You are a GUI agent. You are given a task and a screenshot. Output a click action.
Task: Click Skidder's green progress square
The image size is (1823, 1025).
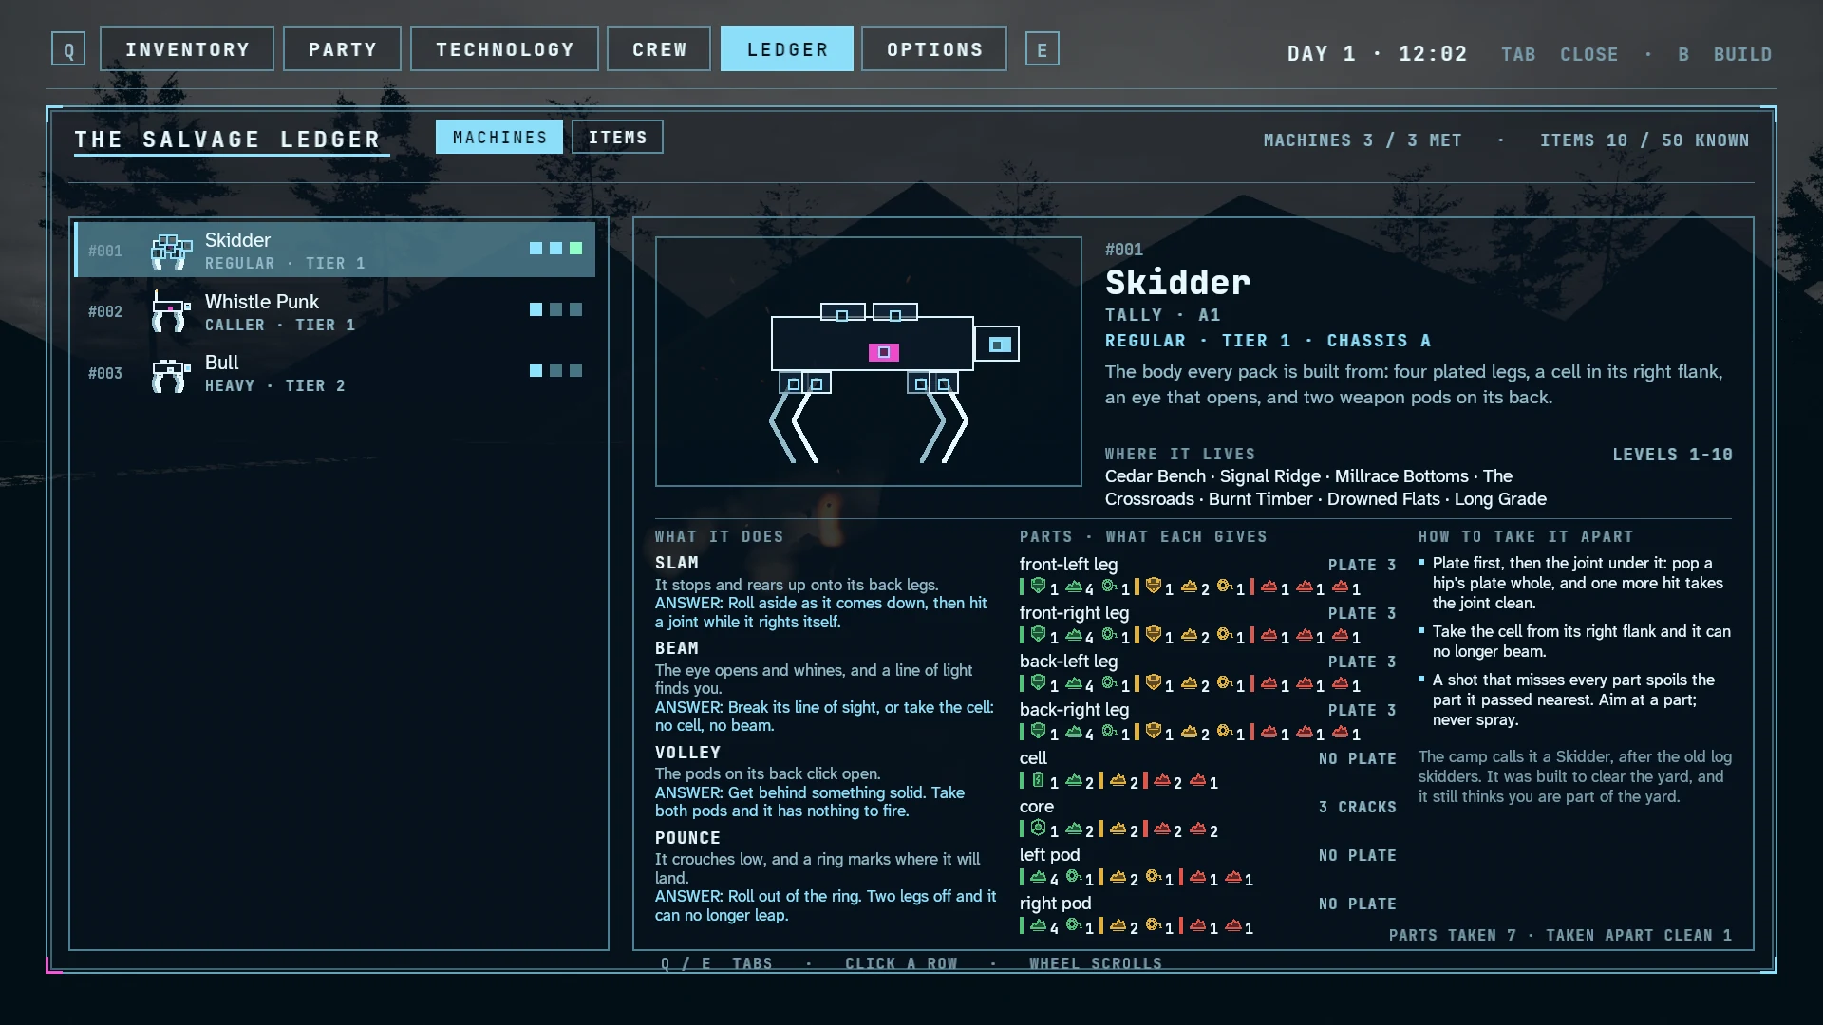(575, 249)
